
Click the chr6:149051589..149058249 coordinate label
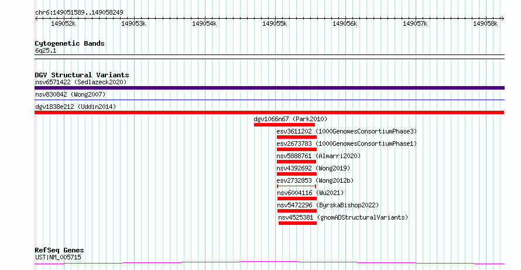click(79, 12)
